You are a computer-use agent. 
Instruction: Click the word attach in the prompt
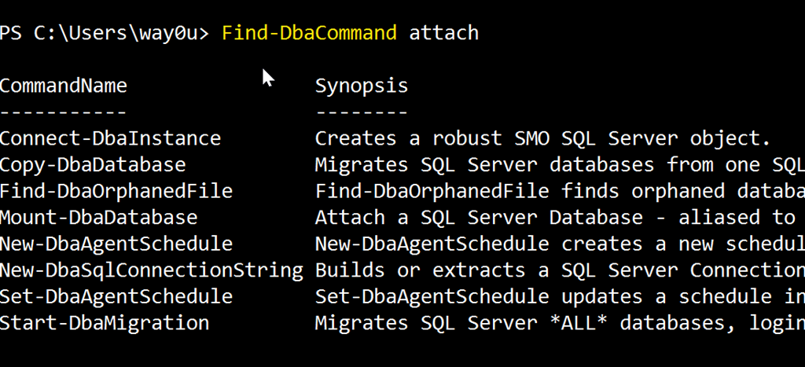tap(443, 33)
